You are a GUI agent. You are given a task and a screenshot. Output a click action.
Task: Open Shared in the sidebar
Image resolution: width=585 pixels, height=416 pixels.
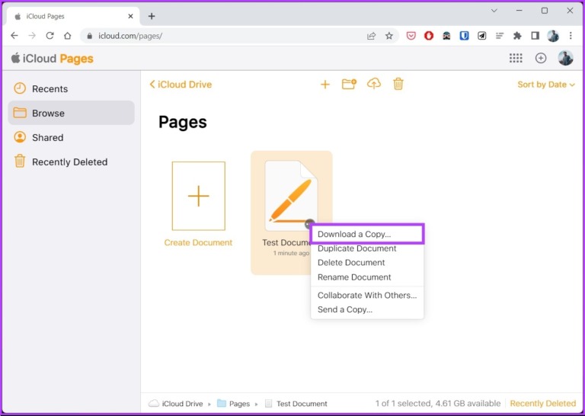(72, 137)
